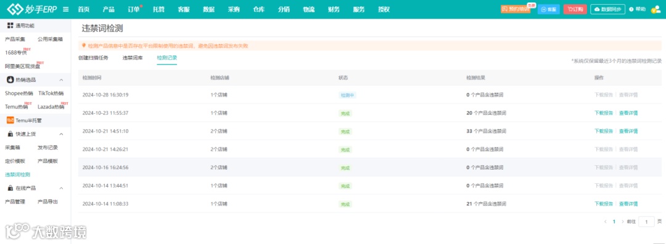Open the user avatar icon
This screenshot has height=244, width=666.
(656, 9)
